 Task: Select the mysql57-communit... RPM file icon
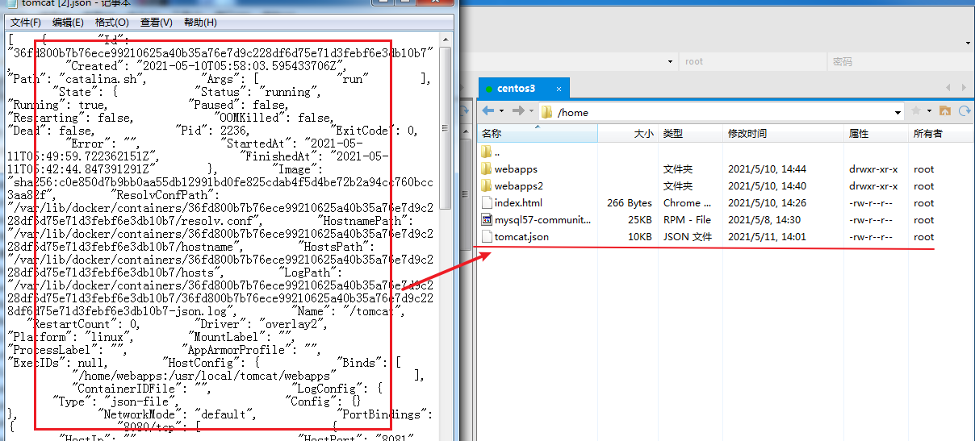[486, 219]
